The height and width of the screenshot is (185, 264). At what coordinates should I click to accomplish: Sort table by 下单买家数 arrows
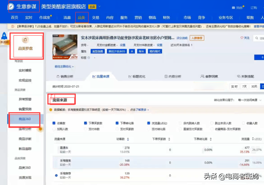(x=169, y=139)
